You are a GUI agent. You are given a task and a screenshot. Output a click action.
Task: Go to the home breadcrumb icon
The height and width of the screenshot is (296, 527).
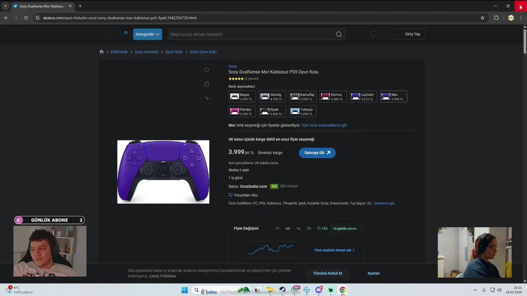[102, 52]
